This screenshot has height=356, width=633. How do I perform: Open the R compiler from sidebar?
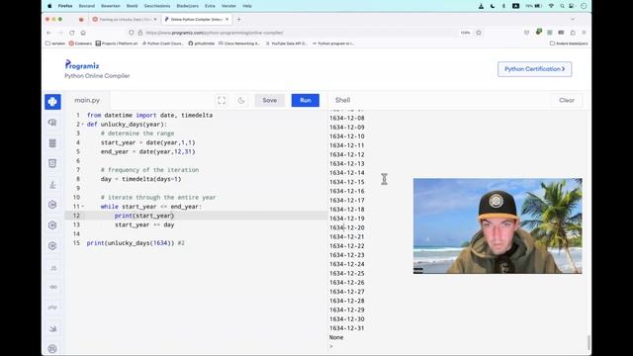[52, 123]
